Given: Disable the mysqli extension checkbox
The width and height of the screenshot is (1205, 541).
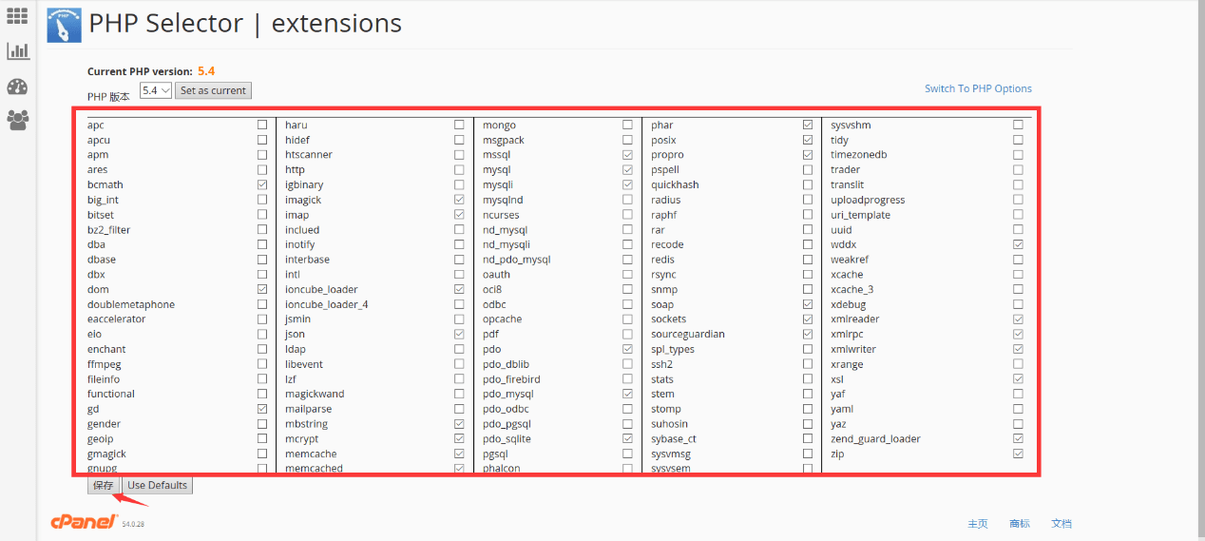Looking at the screenshot, I should click(x=627, y=184).
